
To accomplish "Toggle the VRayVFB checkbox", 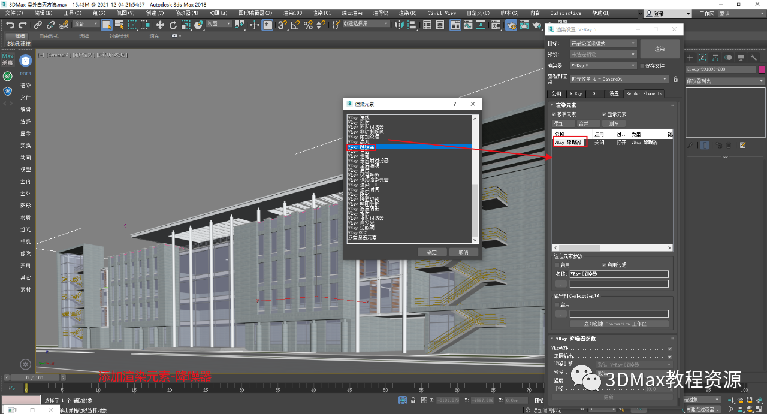I will tap(670, 349).
